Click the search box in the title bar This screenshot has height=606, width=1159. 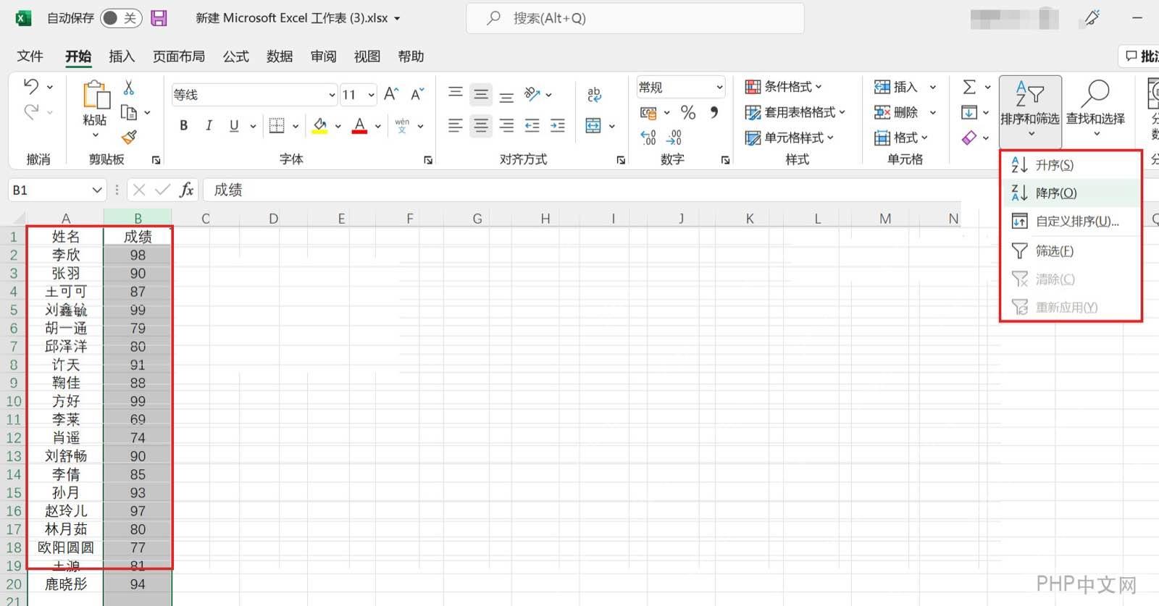click(x=635, y=18)
